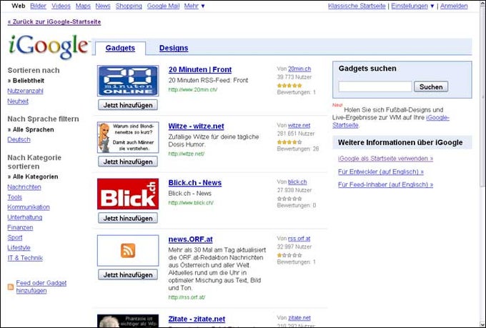
Task: Click the iGoogle logo
Action: point(49,46)
